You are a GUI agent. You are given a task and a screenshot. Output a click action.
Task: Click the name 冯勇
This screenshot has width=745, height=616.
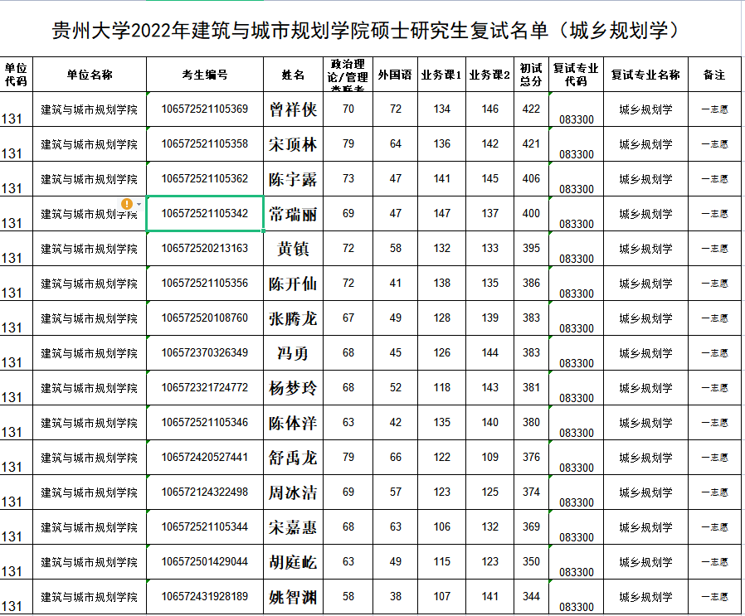click(x=293, y=353)
